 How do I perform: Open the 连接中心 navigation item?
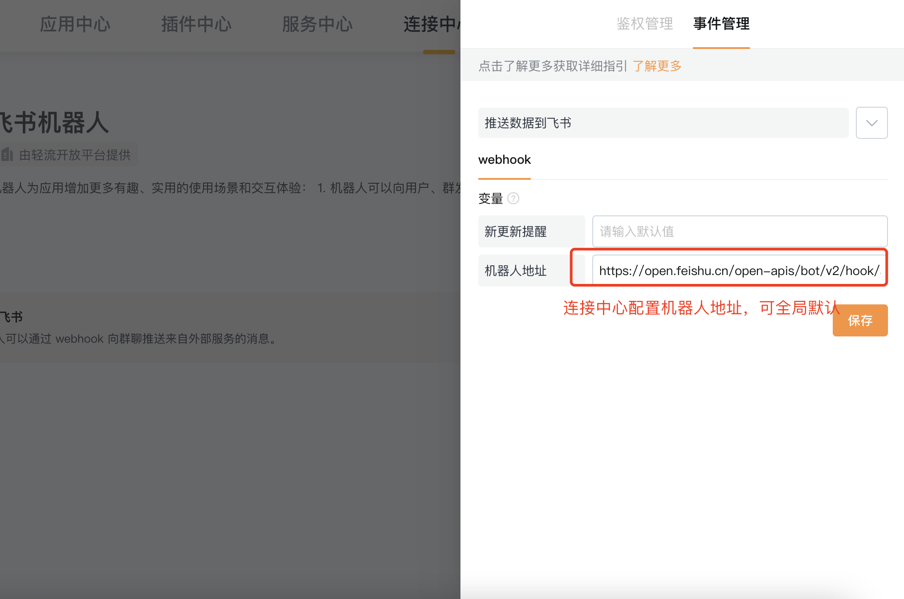432,24
